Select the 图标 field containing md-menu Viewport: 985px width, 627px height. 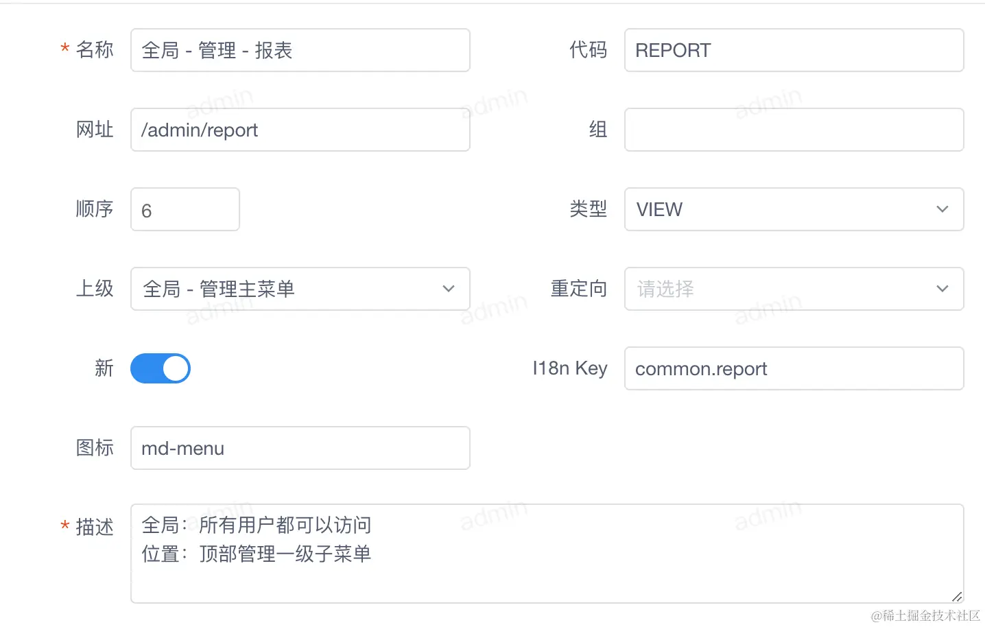(300, 448)
